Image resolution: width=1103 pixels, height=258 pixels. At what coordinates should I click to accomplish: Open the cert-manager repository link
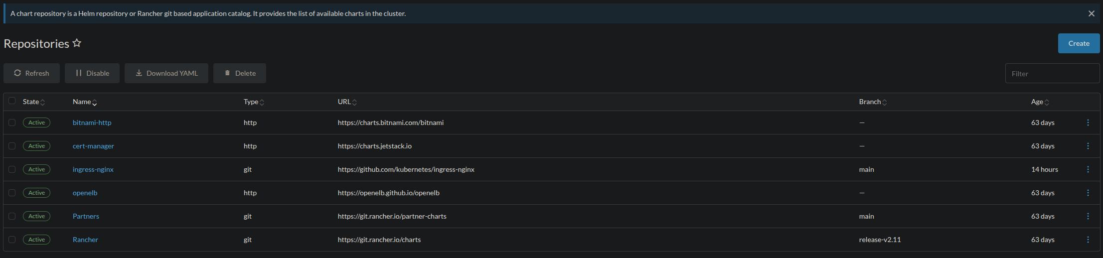[x=93, y=146]
